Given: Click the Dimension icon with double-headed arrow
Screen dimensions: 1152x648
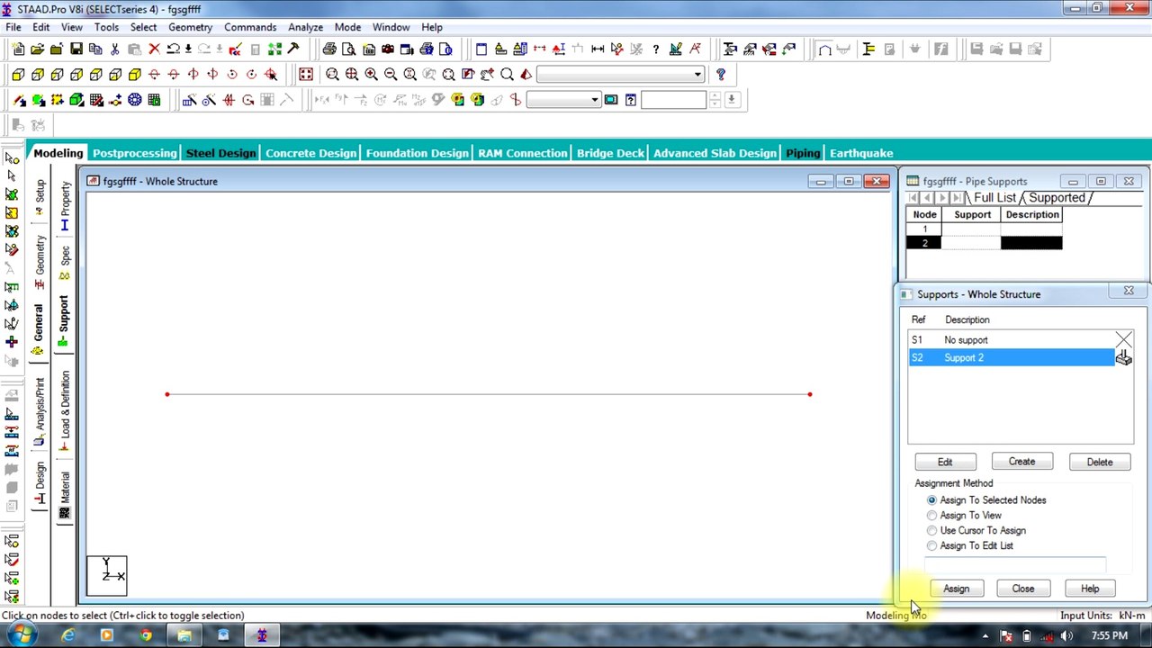Looking at the screenshot, I should tap(598, 49).
